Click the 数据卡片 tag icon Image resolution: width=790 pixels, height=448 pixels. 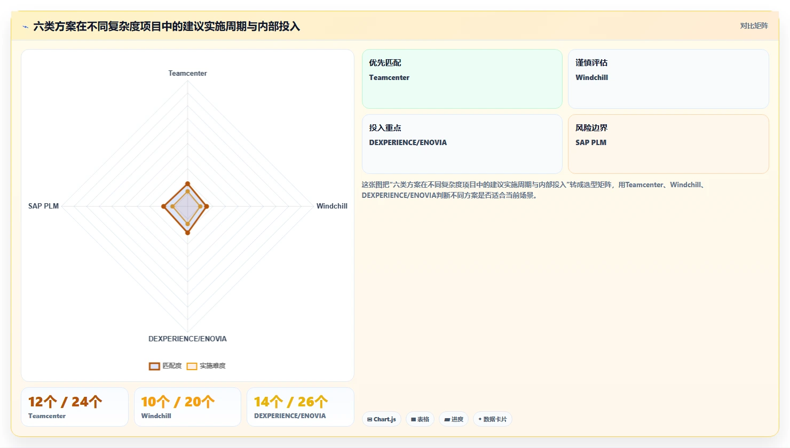[480, 419]
